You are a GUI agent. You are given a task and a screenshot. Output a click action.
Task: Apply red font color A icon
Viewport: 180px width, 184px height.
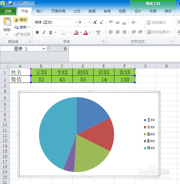click(86, 32)
